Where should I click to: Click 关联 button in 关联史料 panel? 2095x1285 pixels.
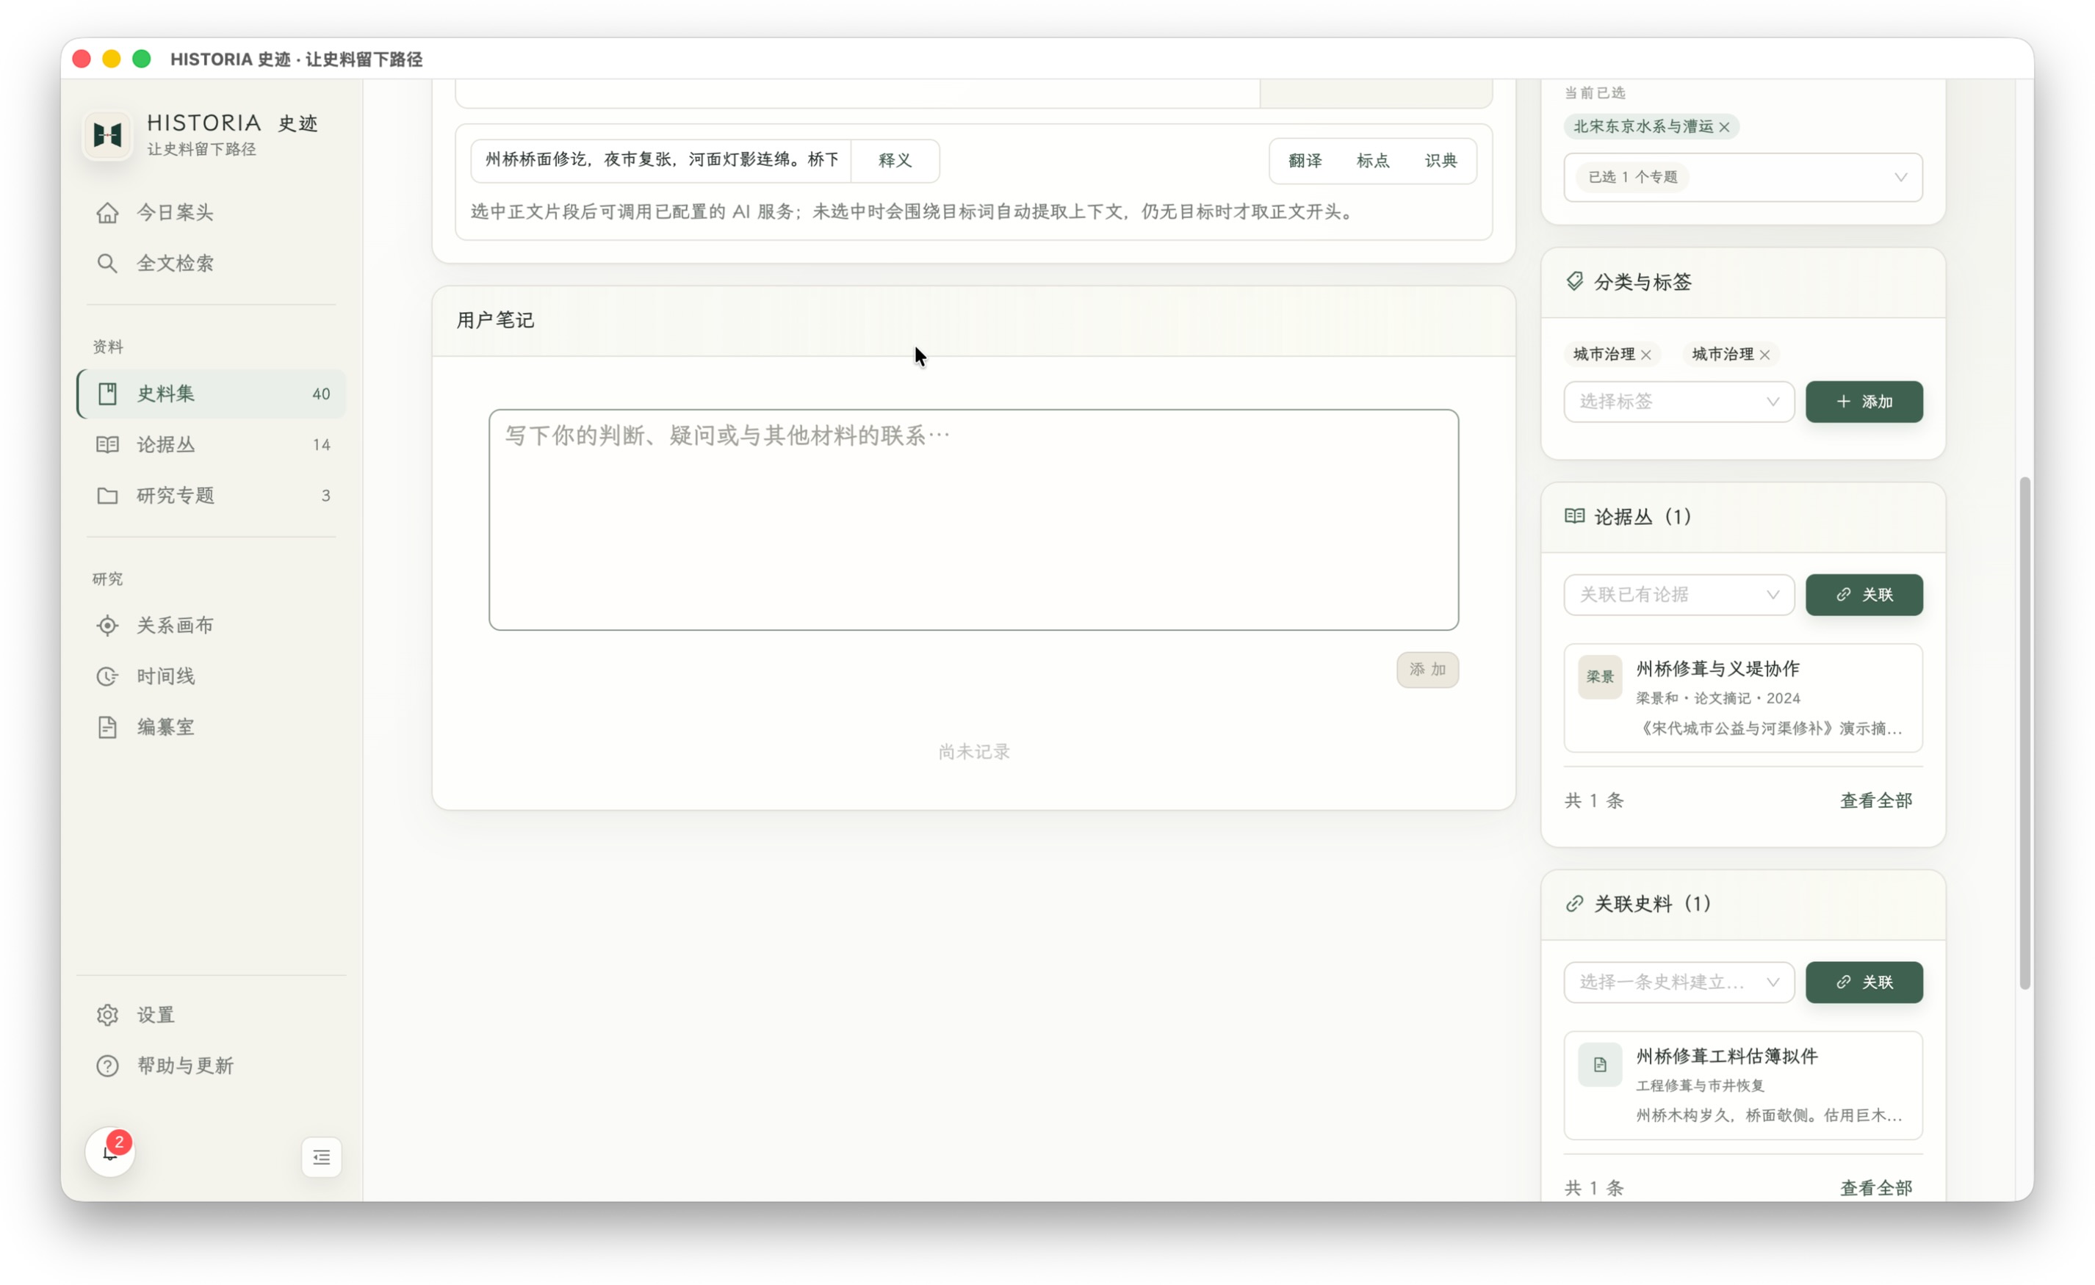pyautogui.click(x=1864, y=982)
